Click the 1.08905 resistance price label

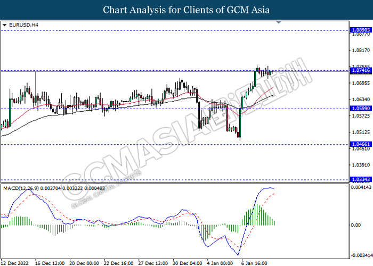pos(361,30)
